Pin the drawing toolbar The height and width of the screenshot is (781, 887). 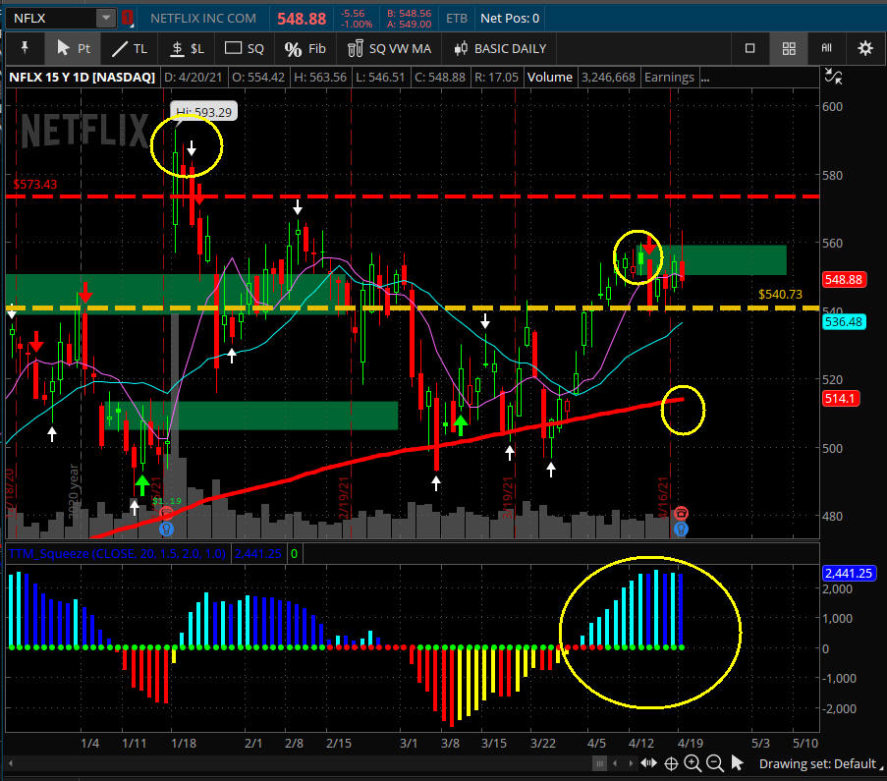pos(25,48)
